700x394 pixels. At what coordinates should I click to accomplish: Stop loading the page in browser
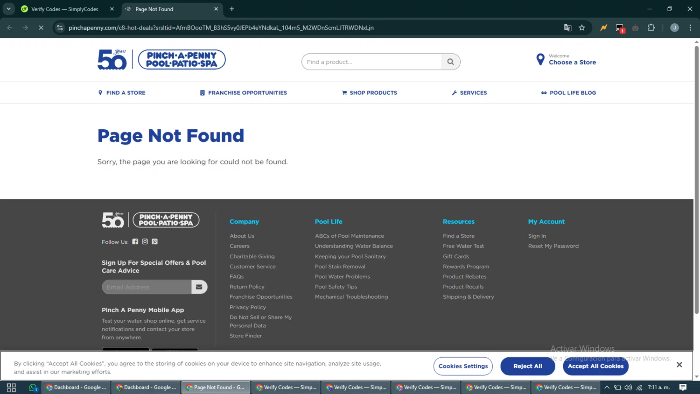point(41,28)
